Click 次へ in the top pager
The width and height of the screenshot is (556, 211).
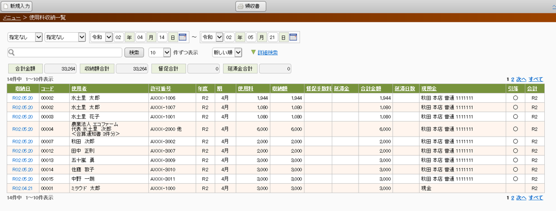pyautogui.click(x=521, y=79)
